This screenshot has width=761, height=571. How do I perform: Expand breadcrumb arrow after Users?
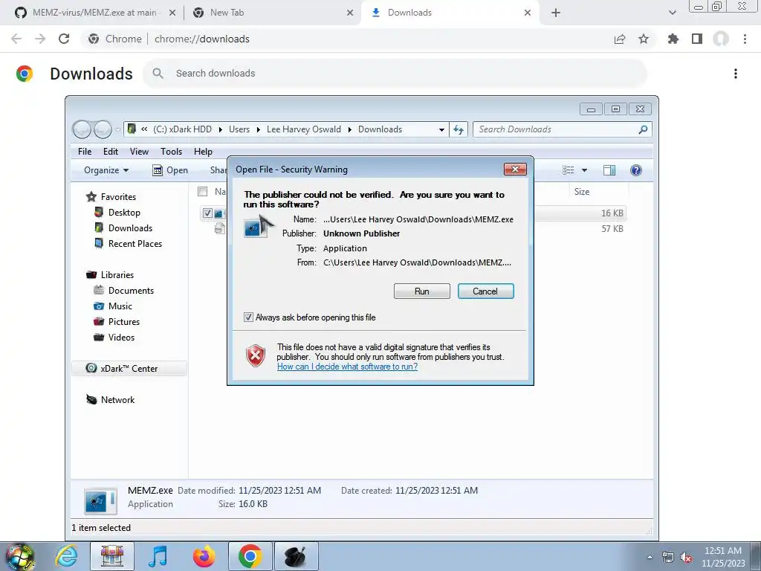258,129
